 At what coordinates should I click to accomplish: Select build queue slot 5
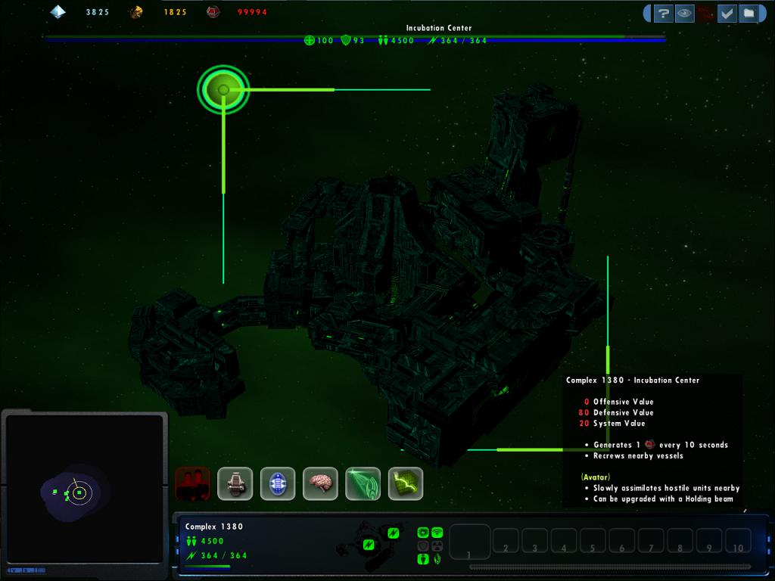(593, 541)
